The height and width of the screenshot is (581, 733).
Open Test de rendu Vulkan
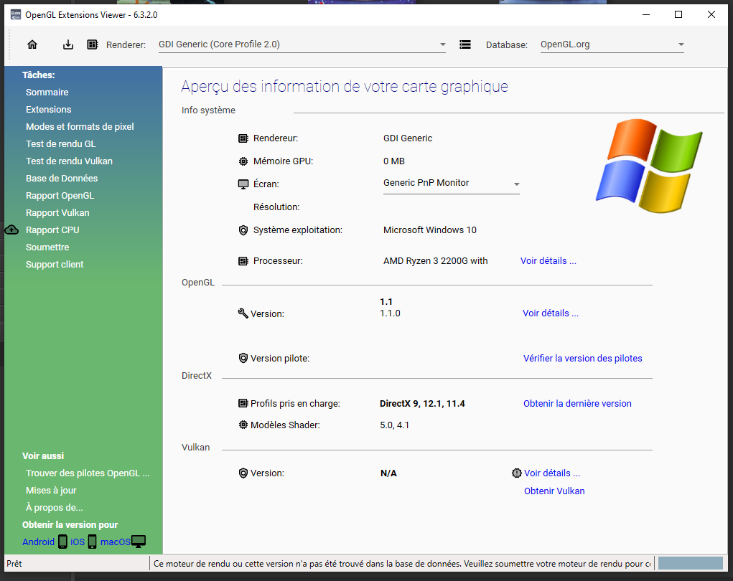tap(69, 161)
